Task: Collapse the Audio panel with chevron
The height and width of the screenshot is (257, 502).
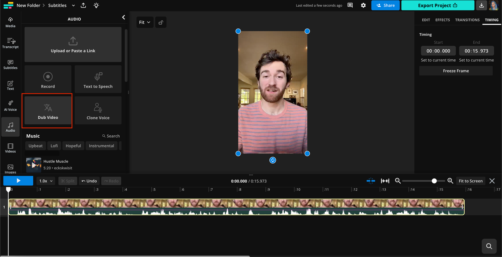Action: 123,17
